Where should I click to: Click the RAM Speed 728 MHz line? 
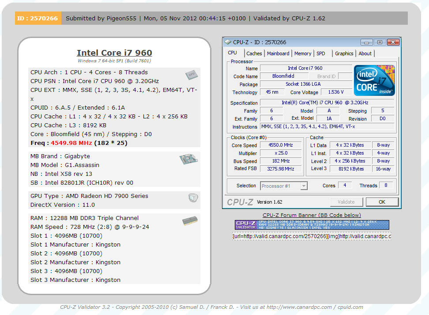click(90, 227)
